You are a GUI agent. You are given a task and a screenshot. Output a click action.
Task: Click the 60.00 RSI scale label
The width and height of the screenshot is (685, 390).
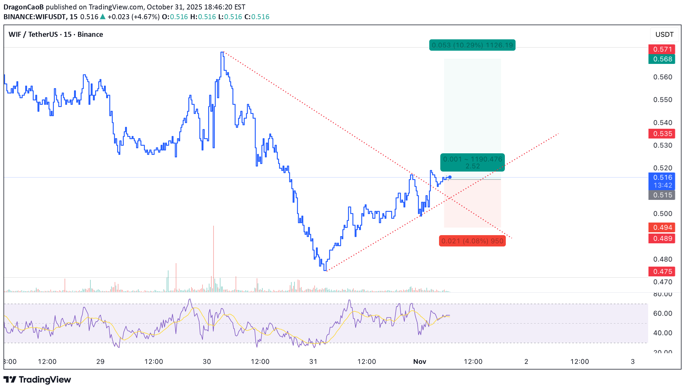click(x=663, y=313)
